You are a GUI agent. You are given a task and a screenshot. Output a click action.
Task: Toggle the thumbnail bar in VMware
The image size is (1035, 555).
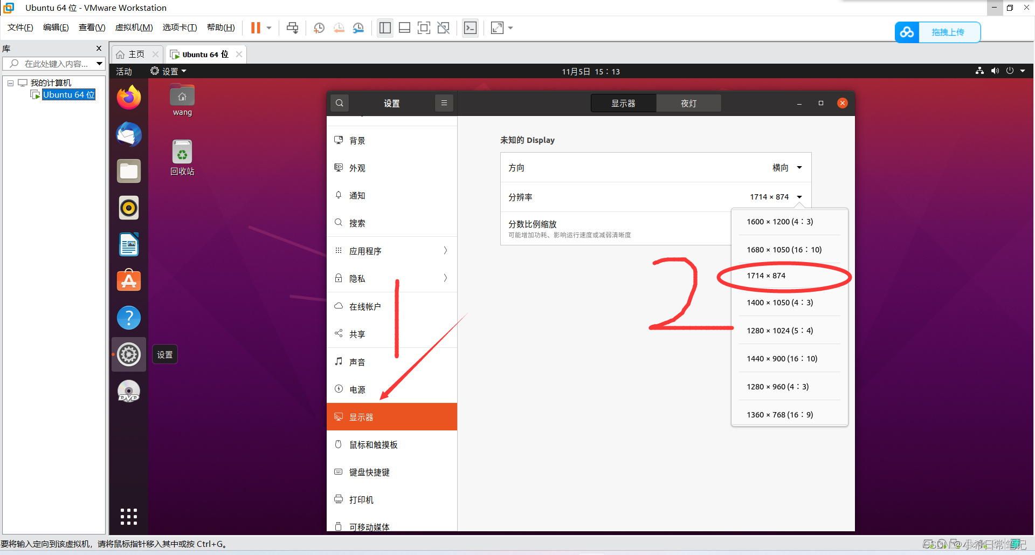point(404,28)
